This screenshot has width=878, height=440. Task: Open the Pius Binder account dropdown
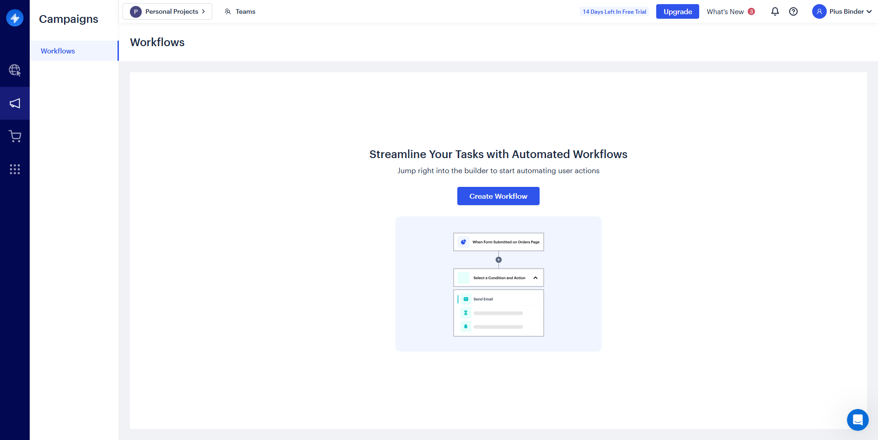click(x=850, y=11)
